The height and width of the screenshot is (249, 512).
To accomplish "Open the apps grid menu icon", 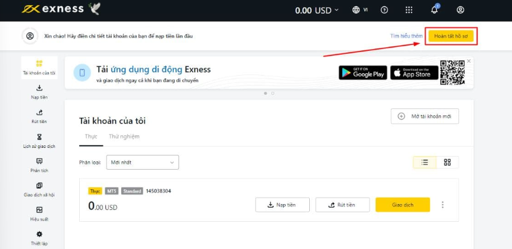I will 409,10.
